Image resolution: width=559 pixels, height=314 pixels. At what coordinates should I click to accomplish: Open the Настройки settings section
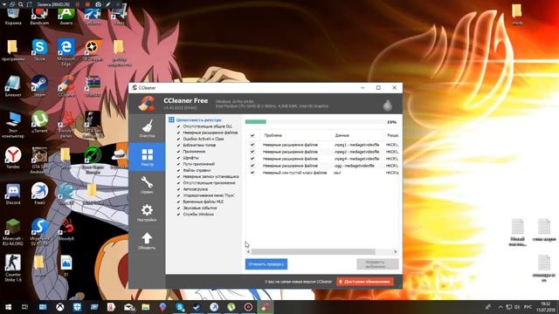tap(147, 213)
